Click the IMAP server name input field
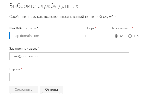Image resolution: width=153 pixels, height=102 pixels. pyautogui.click(x=47, y=36)
